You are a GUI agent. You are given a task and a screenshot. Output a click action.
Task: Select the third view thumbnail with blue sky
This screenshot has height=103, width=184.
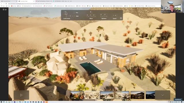[107, 95]
